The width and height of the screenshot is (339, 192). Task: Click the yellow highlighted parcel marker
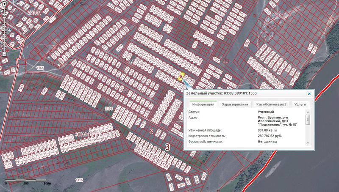click(x=181, y=77)
